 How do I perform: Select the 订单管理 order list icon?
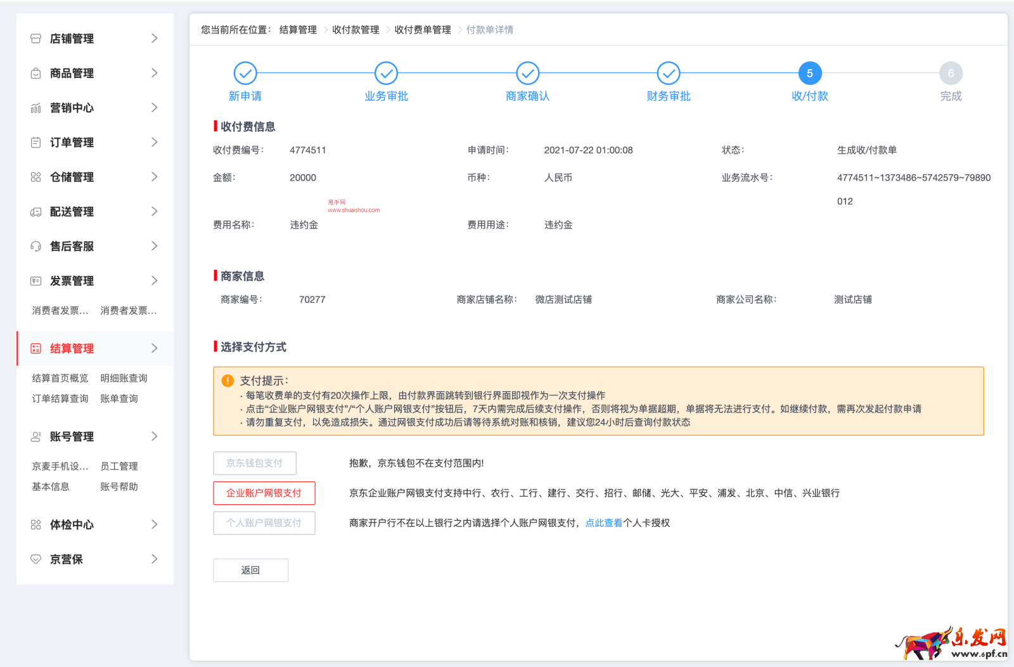pyautogui.click(x=35, y=142)
